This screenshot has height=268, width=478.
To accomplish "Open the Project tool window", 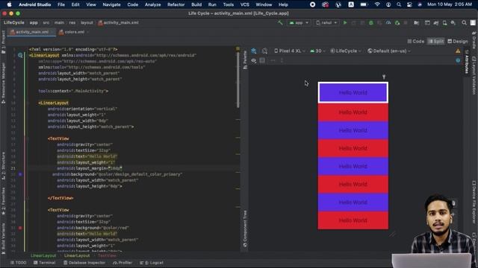I will point(3,42).
